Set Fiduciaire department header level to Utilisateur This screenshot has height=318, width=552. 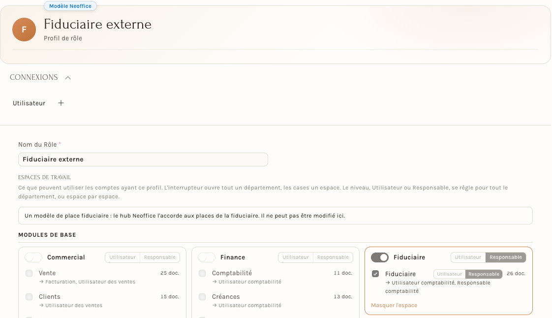(468, 257)
